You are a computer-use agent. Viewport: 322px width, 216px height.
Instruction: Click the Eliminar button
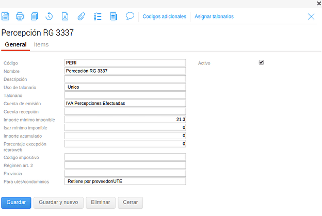(x=101, y=203)
